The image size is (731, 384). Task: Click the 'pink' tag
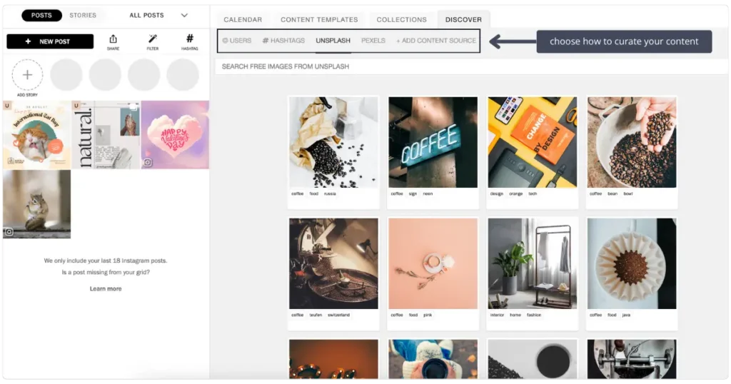(428, 315)
